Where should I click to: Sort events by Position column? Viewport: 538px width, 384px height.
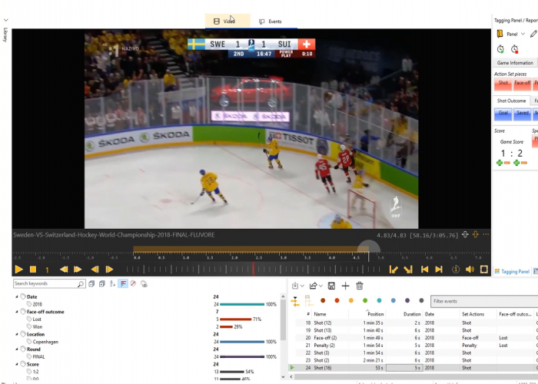[x=375, y=314]
